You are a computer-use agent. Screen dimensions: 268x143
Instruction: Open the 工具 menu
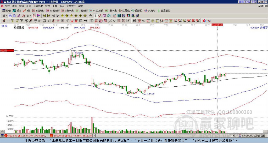point(55,6)
